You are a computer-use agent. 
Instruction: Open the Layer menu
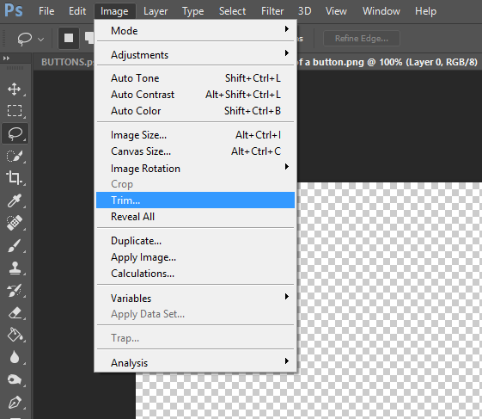click(x=156, y=11)
